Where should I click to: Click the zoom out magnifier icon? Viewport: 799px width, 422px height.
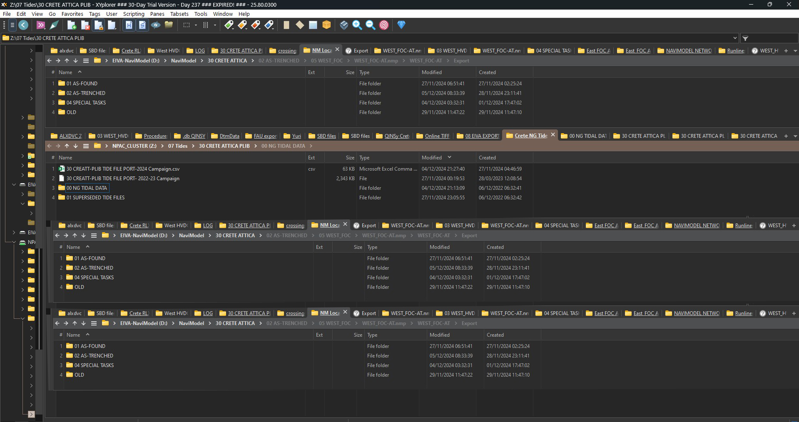tap(370, 25)
